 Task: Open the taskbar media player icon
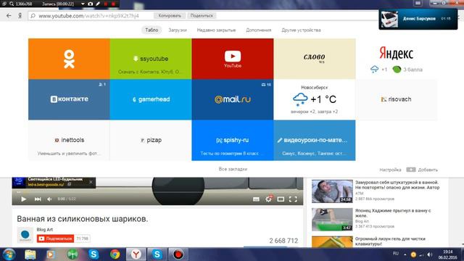click(51, 254)
